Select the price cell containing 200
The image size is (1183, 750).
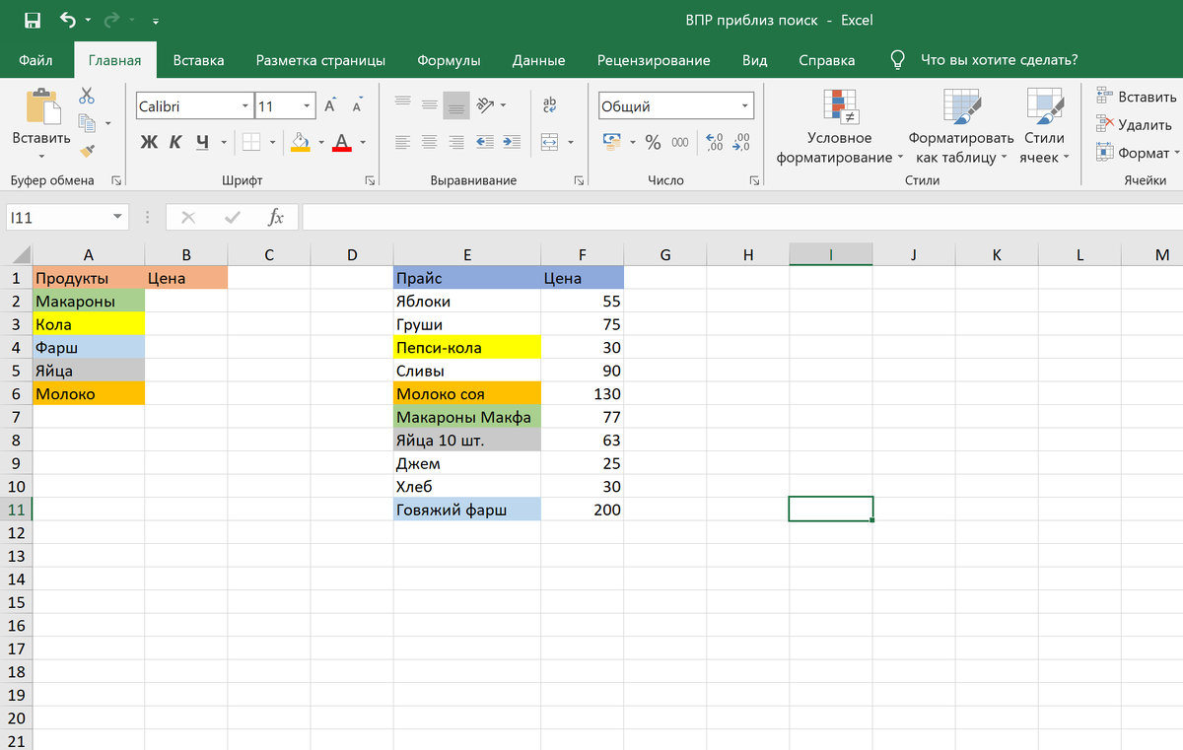[582, 510]
